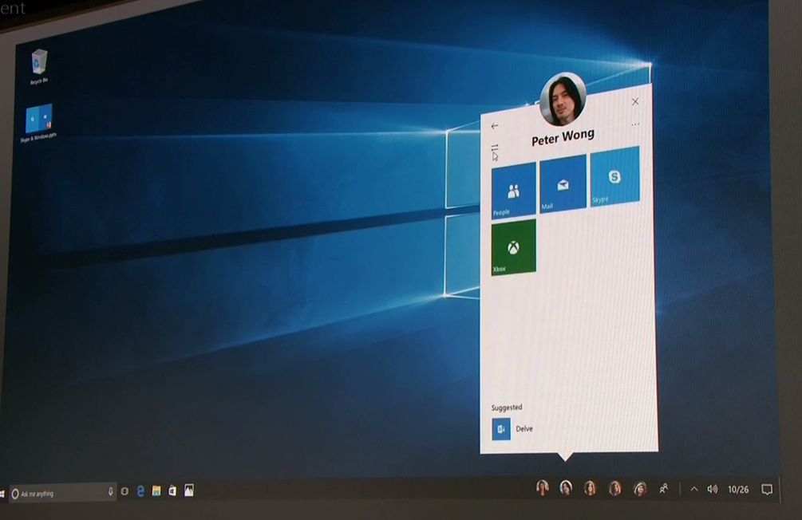Open the People tile in contact panel
This screenshot has width=802, height=520.
pyautogui.click(x=514, y=191)
